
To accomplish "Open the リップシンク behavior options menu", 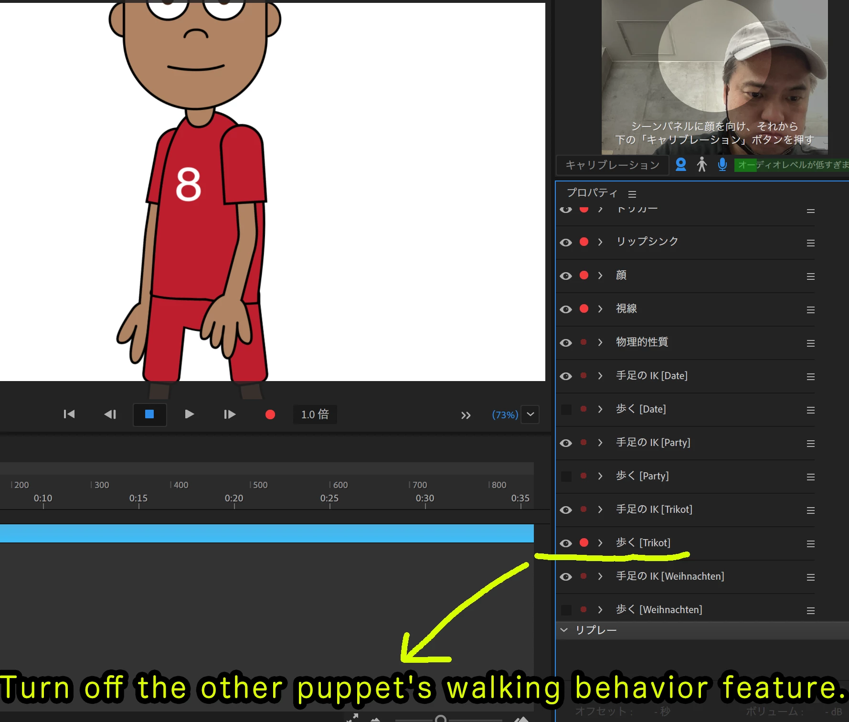I will pyautogui.click(x=810, y=243).
